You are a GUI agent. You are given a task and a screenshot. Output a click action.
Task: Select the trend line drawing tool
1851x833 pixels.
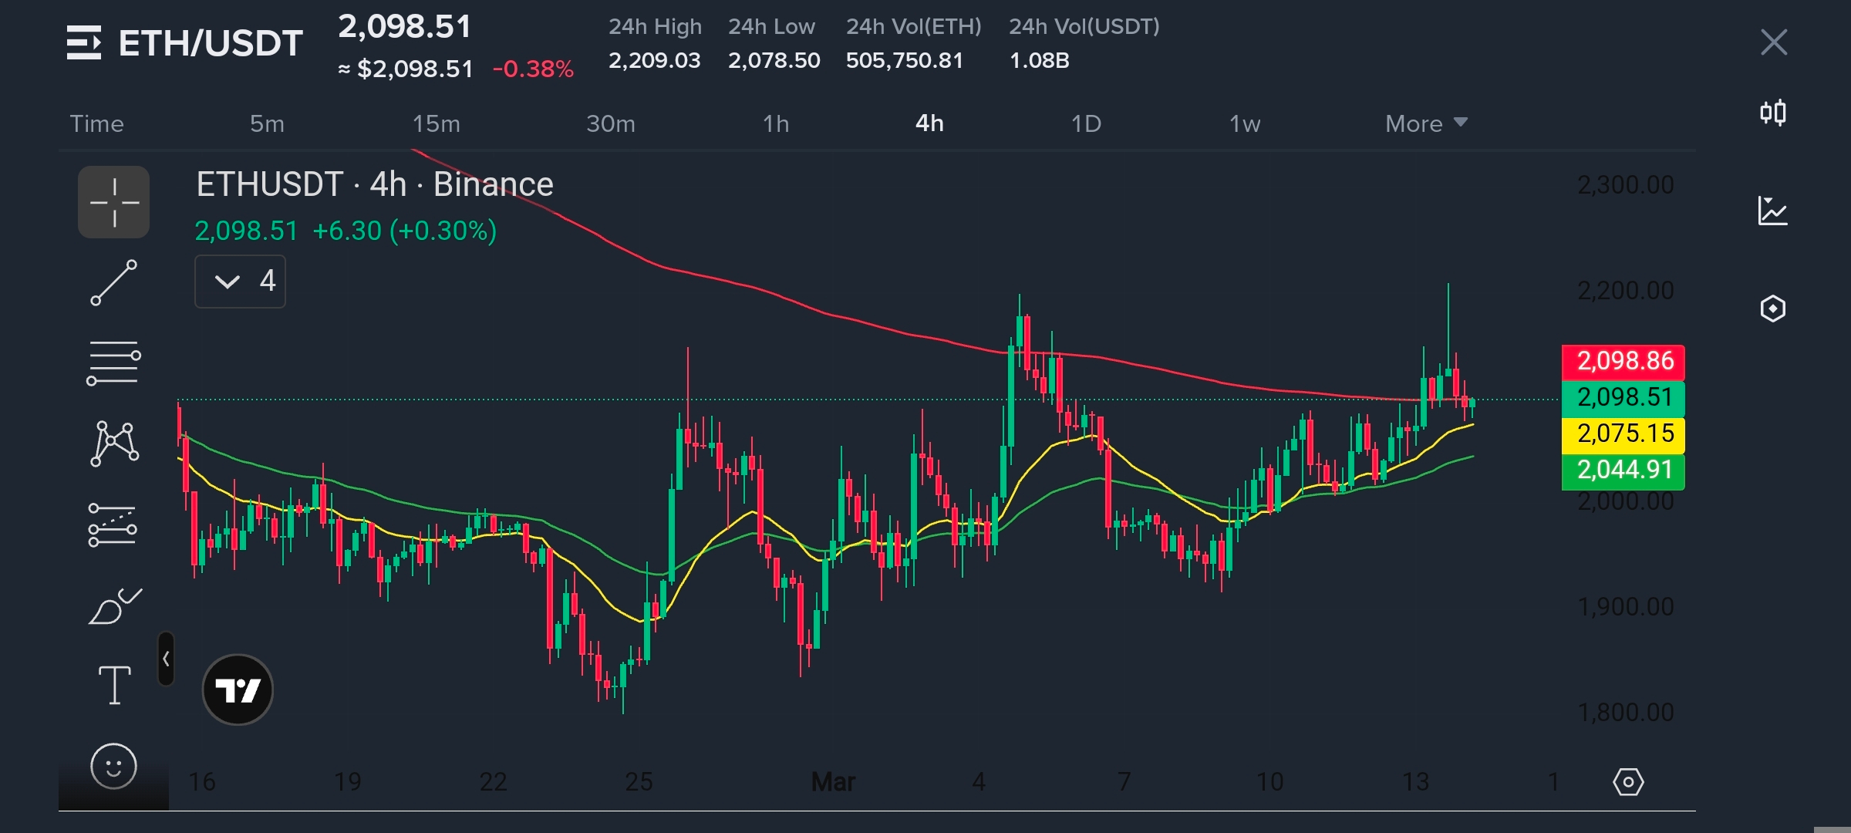(x=113, y=283)
